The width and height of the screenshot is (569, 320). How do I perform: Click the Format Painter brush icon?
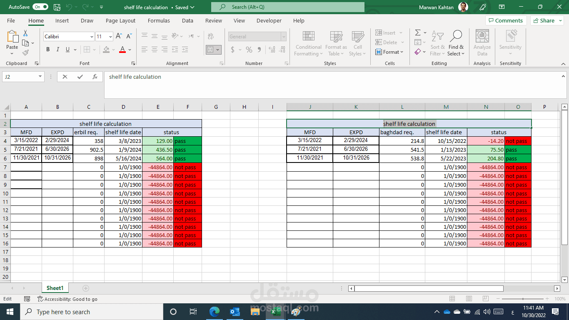coord(25,53)
